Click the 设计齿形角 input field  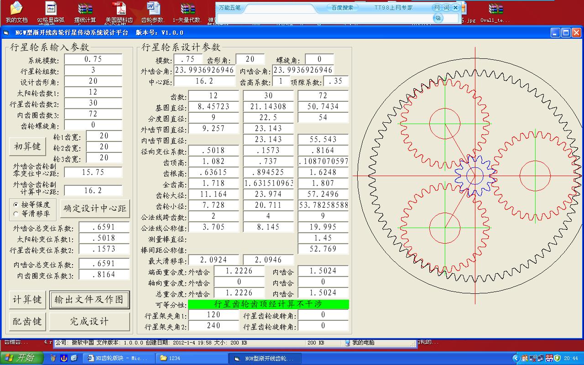(93, 81)
